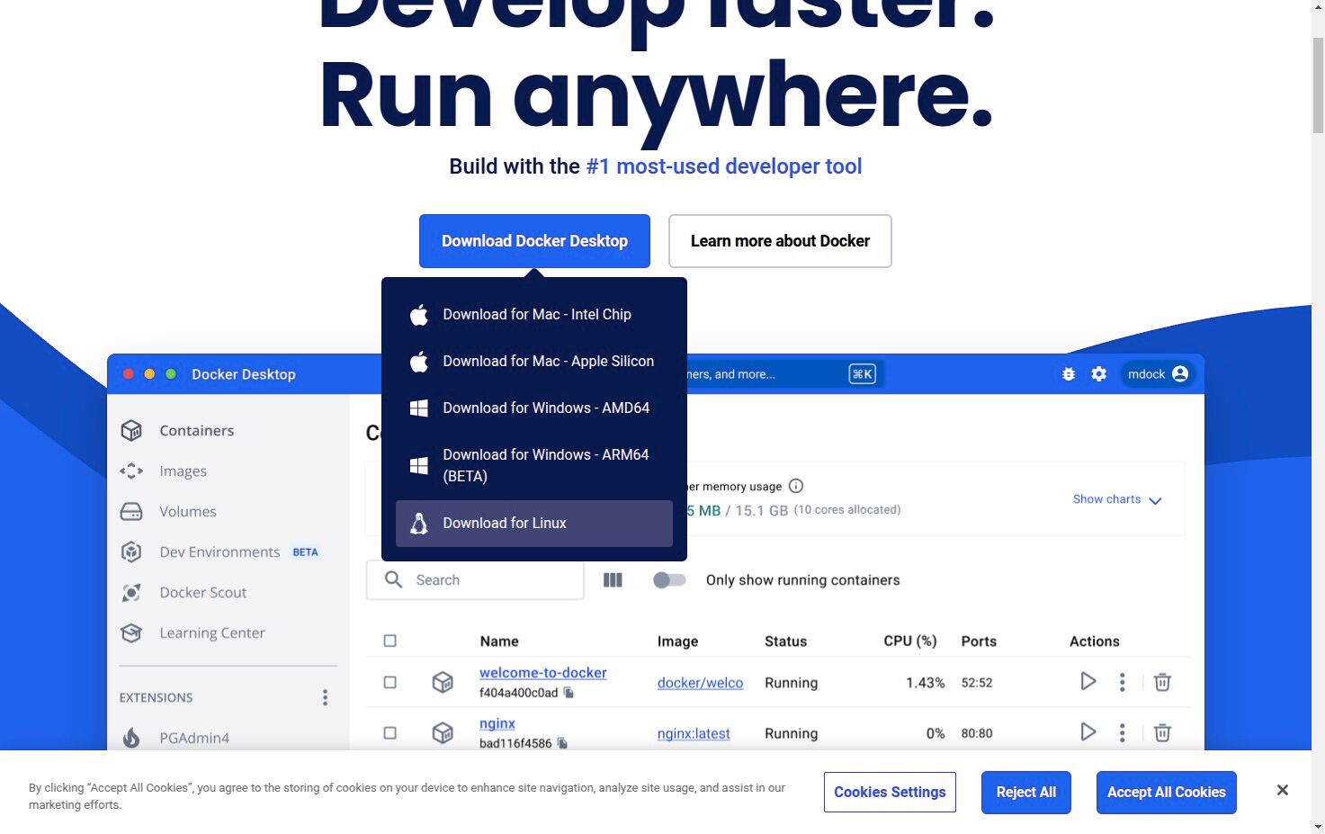Click the Windows icon for AMD64
Viewport: 1325px width, 834px height.
[x=419, y=408]
